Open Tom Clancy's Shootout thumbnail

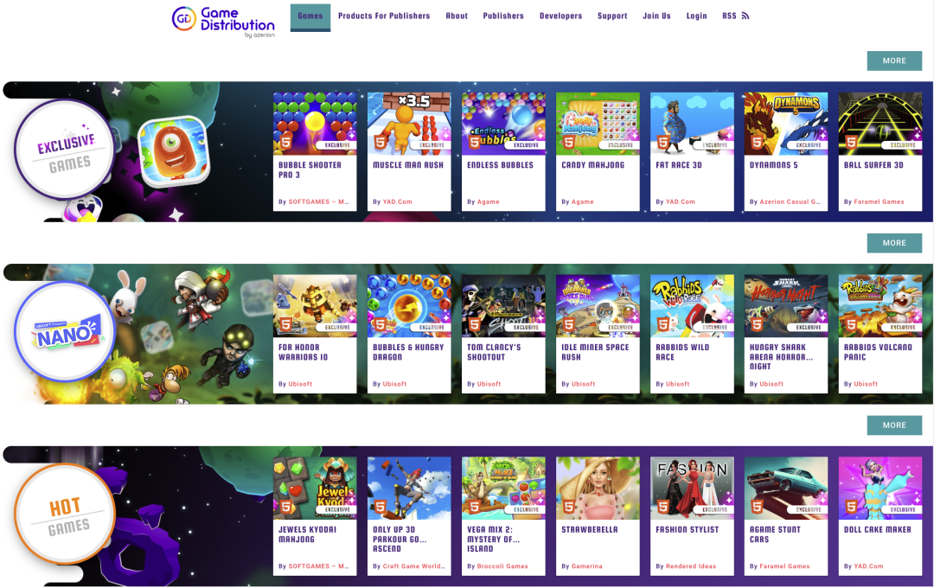coord(503,305)
